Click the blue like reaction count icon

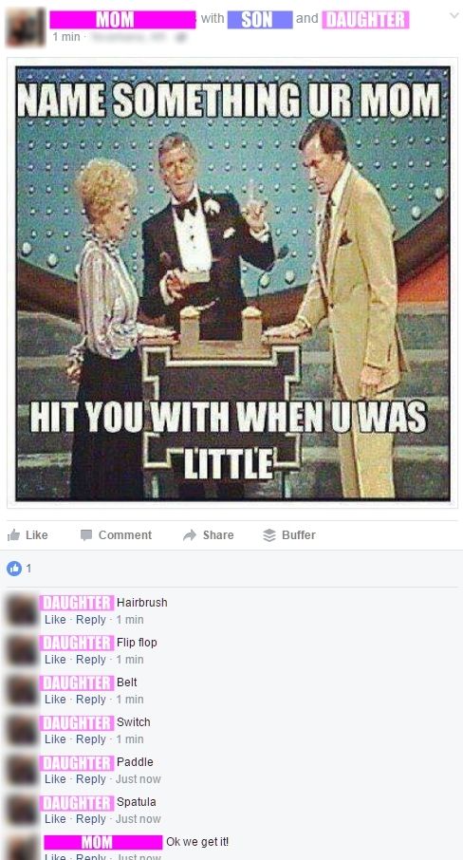click(x=13, y=569)
